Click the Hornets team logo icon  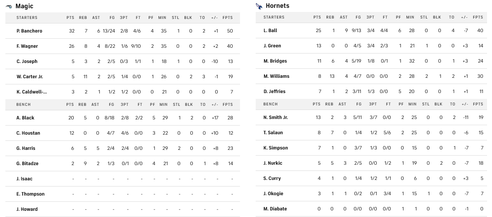click(x=259, y=6)
